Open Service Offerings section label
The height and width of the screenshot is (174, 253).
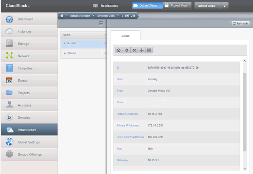click(30, 155)
